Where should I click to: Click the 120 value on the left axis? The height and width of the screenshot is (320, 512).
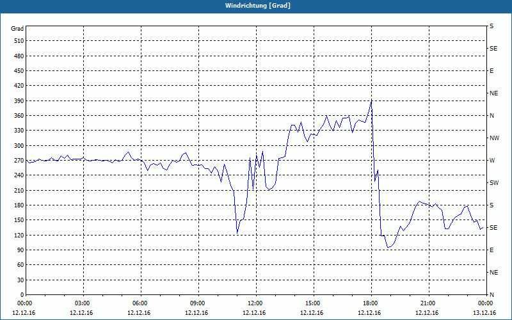pyautogui.click(x=19, y=235)
